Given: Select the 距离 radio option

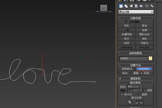Looking at the screenshot, I should (139, 94).
